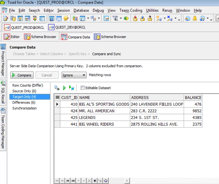This screenshot has height=184, width=219.
Task: Open the Database menu
Action: pos(81,10)
